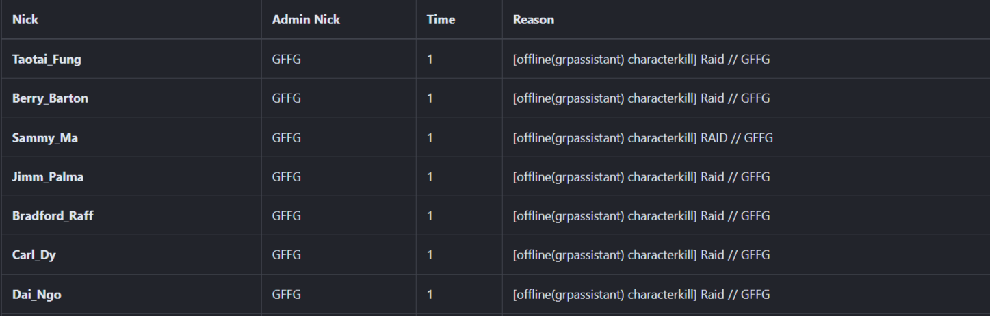Click the Admin Nick column header
Screen dimensions: 990x316
tap(306, 20)
